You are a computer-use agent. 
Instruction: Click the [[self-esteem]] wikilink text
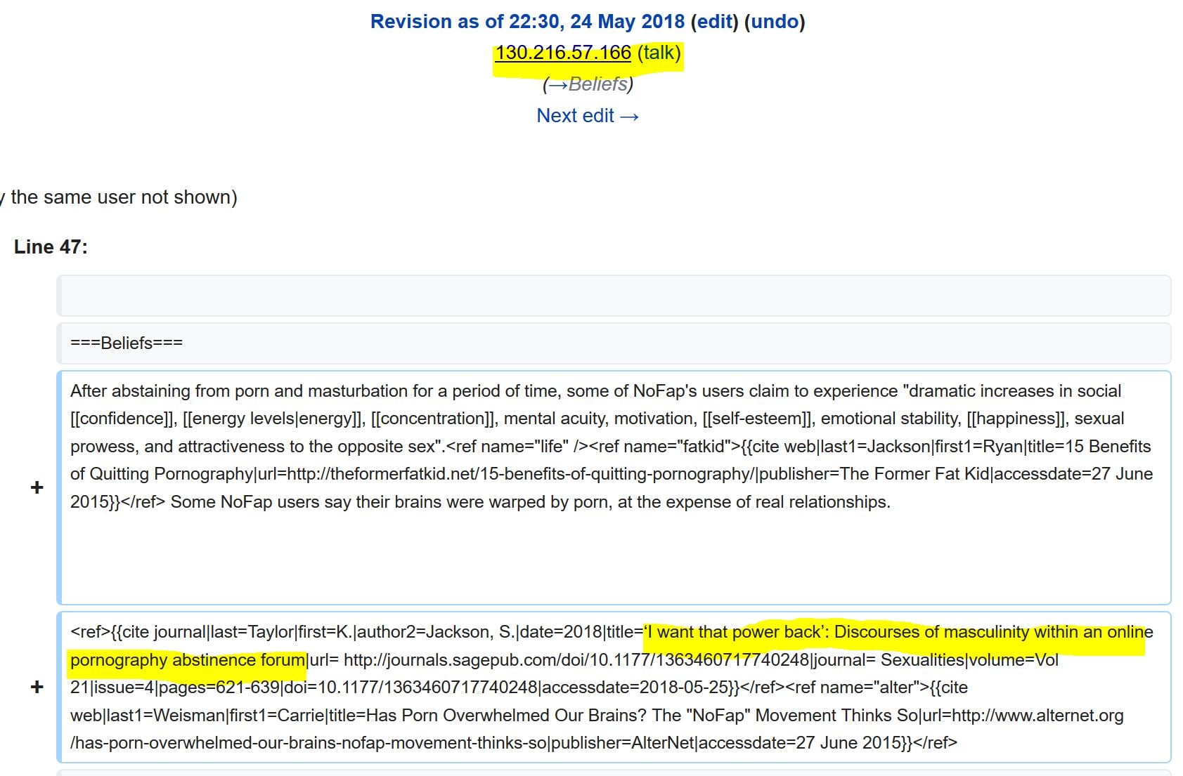coord(758,419)
